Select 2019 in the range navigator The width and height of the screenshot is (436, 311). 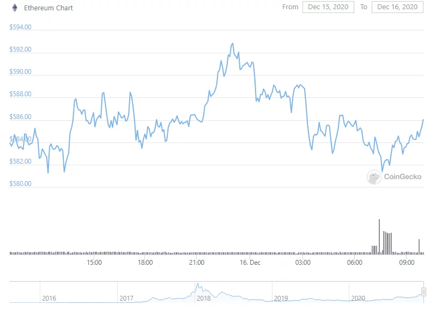(x=281, y=298)
